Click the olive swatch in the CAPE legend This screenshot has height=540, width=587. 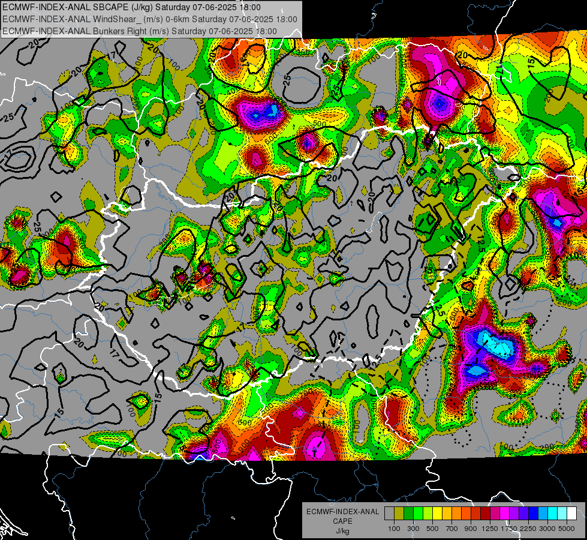(x=399, y=513)
